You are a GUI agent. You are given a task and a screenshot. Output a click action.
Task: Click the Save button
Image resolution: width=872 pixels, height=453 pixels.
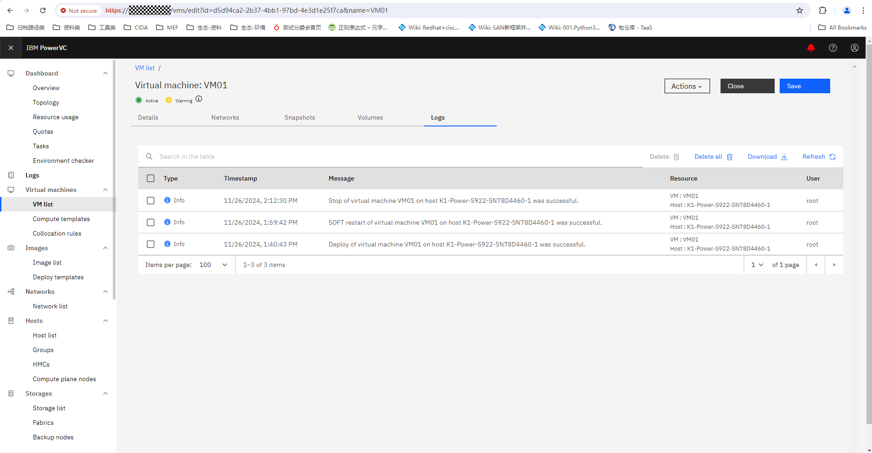(x=805, y=86)
